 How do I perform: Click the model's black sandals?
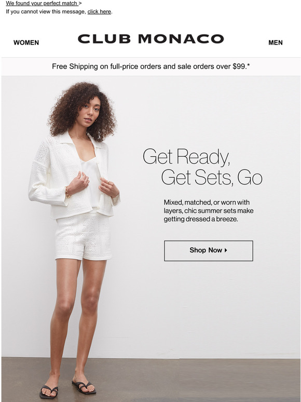pyautogui.click(x=67, y=390)
